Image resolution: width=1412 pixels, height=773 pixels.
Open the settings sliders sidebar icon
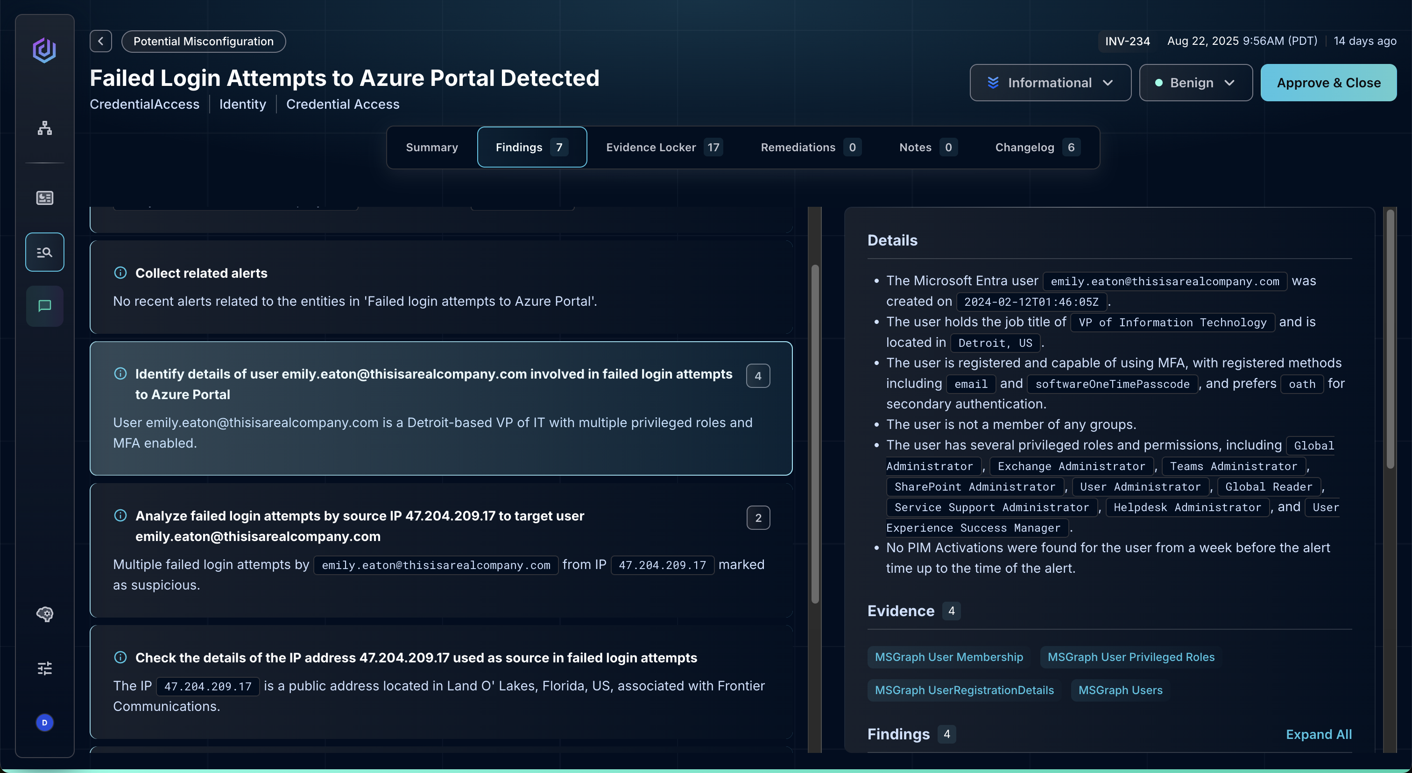44,668
